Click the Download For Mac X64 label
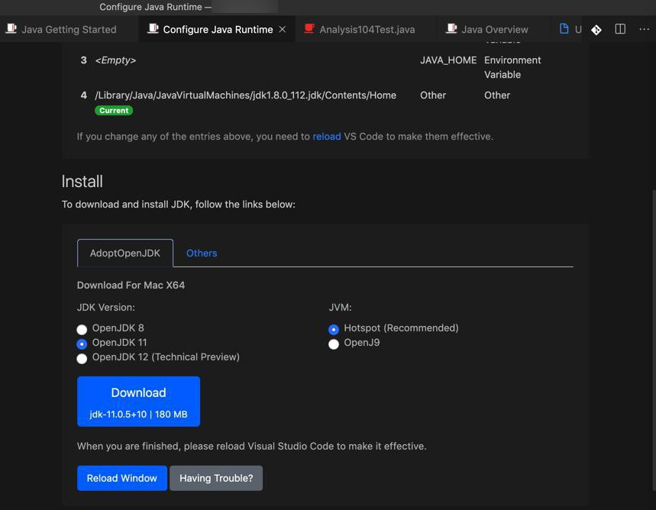Viewport: 656px width, 510px height. tap(131, 286)
